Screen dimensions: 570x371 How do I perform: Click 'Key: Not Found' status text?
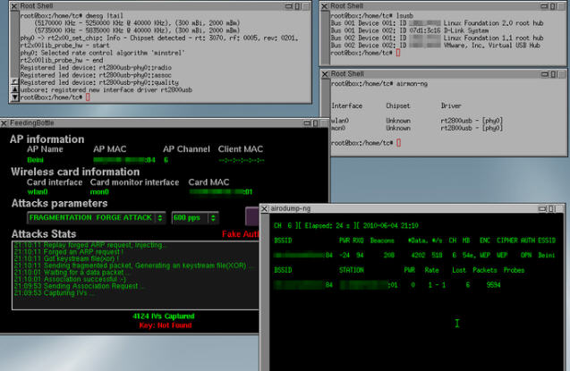[x=166, y=325]
